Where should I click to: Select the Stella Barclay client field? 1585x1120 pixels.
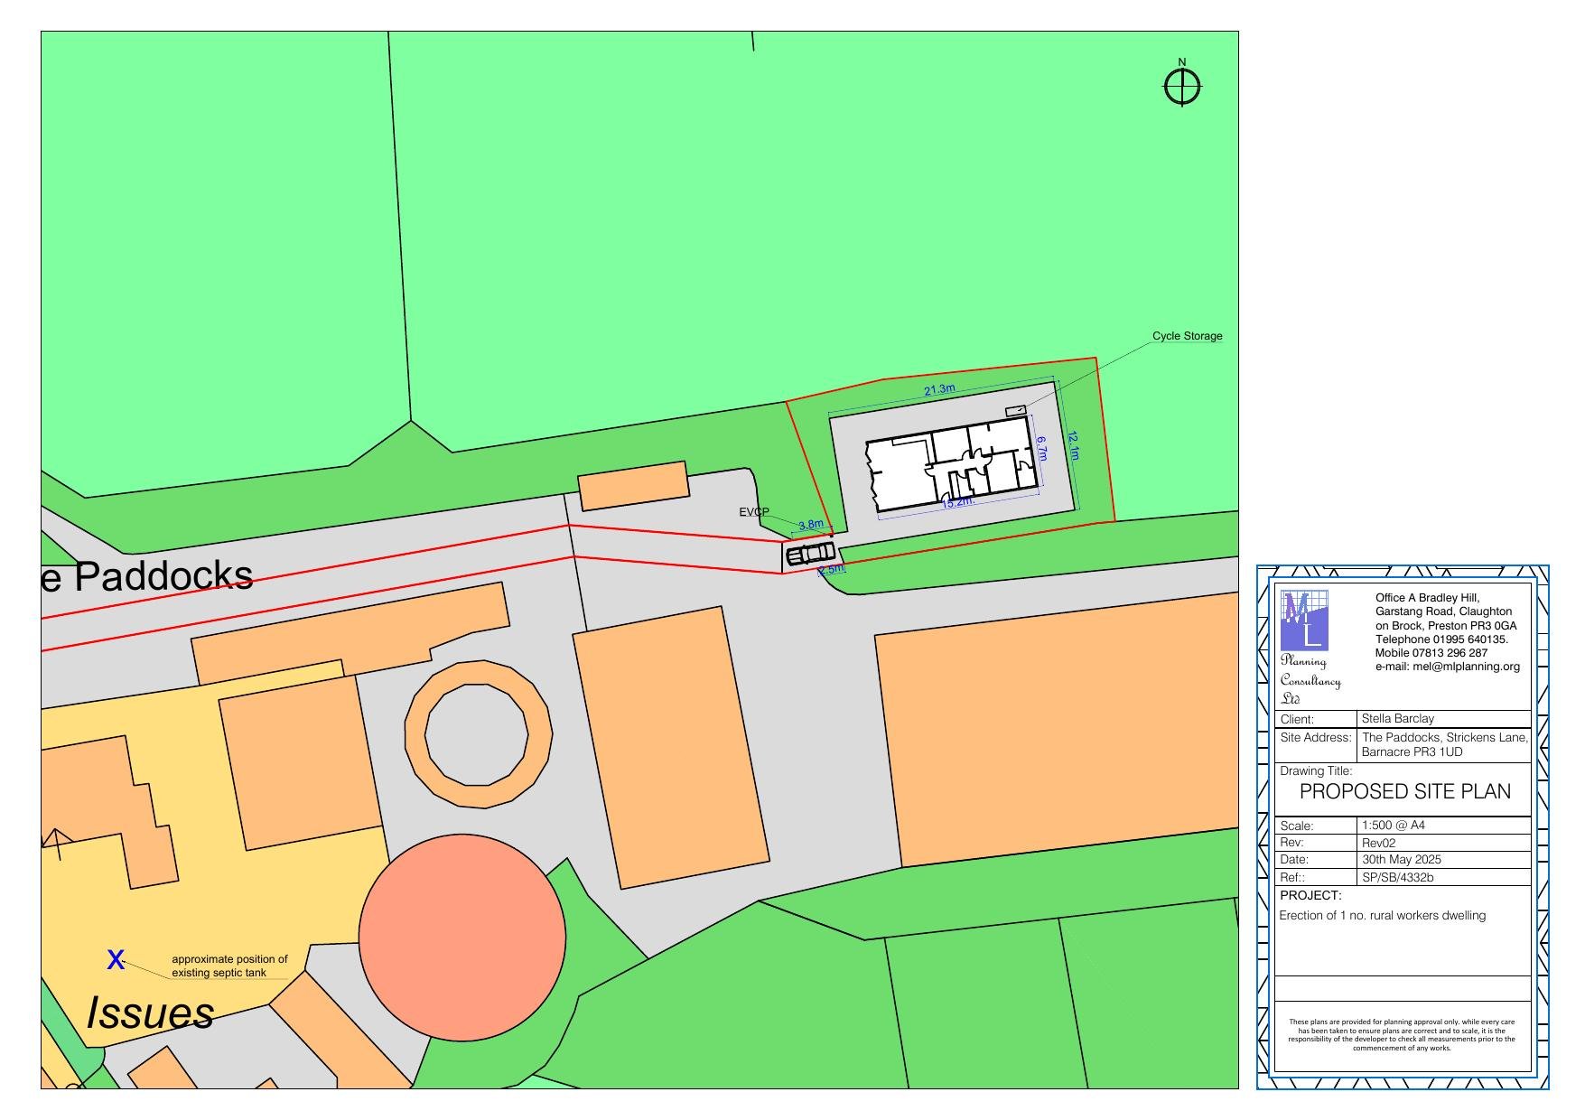pos(1397,719)
